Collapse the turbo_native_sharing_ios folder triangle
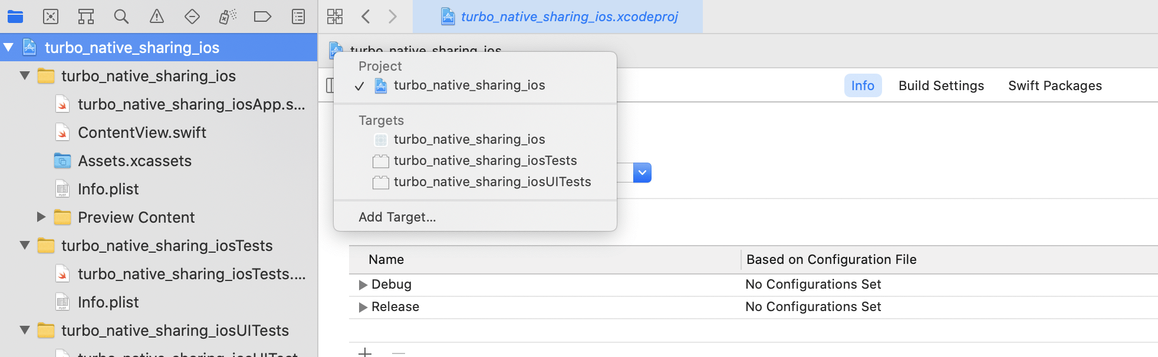The image size is (1158, 357). [25, 75]
